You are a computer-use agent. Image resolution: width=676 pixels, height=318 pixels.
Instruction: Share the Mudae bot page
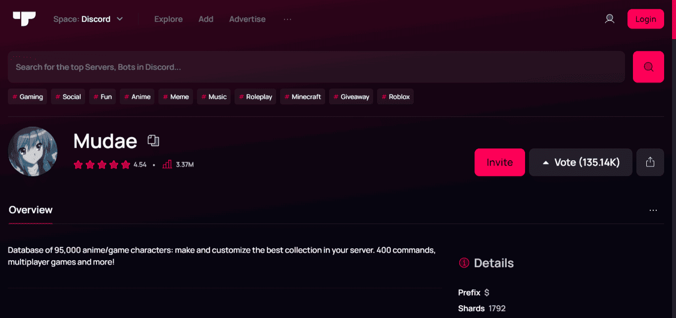point(650,162)
